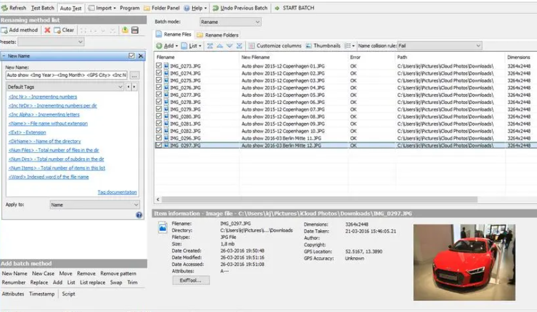Insert the Ext Extension tag
This screenshot has width=537, height=312.
pos(27,132)
